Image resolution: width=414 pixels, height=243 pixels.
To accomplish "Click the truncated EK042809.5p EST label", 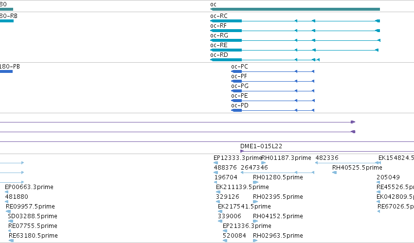I will [x=395, y=197].
